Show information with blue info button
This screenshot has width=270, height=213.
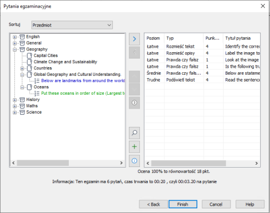click(x=134, y=161)
